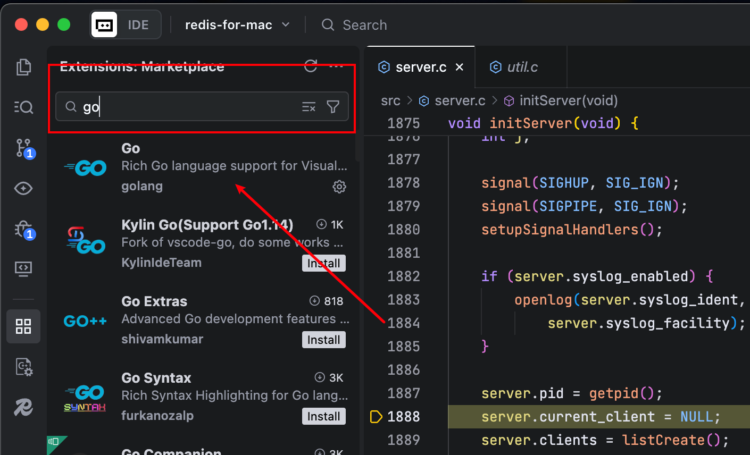Select the Extensions view icon
Image resolution: width=750 pixels, height=455 pixels.
coord(23,326)
